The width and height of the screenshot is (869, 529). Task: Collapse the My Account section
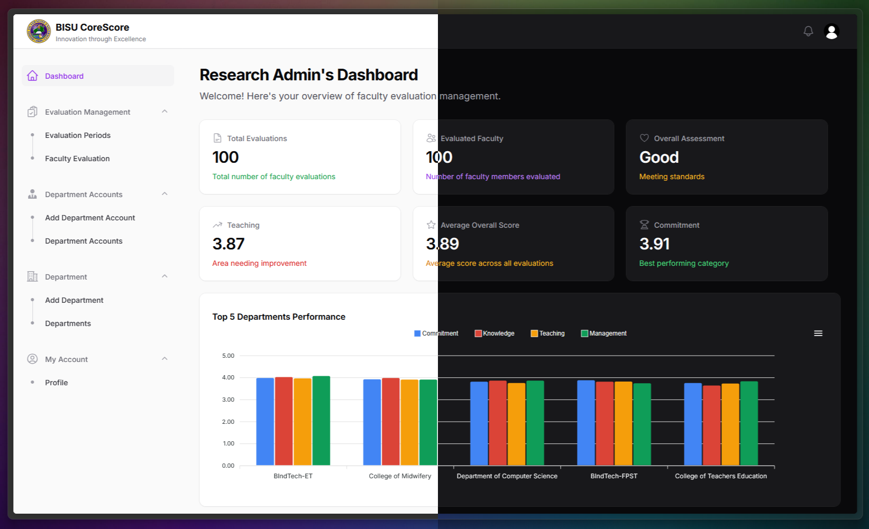pos(165,359)
